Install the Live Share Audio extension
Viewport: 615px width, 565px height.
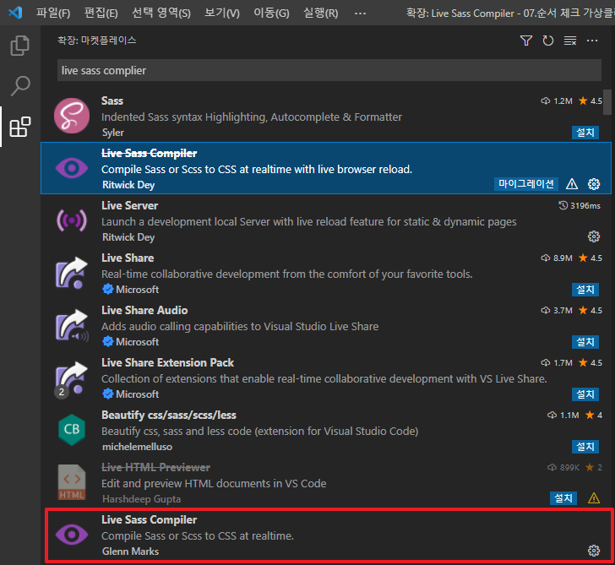(585, 342)
